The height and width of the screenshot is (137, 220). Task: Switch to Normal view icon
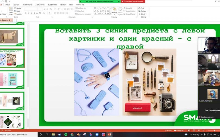pyautogui.click(x=189, y=131)
